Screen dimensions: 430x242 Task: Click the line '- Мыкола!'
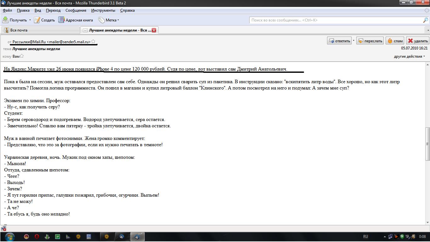click(x=15, y=164)
